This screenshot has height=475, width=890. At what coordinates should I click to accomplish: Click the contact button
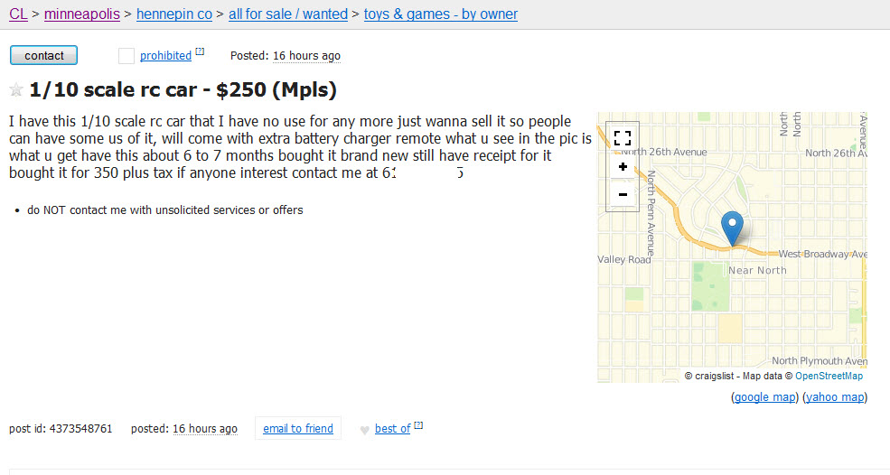[x=43, y=55]
